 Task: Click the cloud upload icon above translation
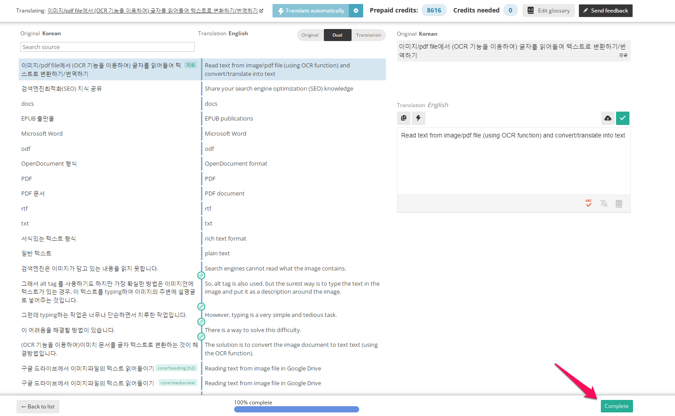coord(608,118)
